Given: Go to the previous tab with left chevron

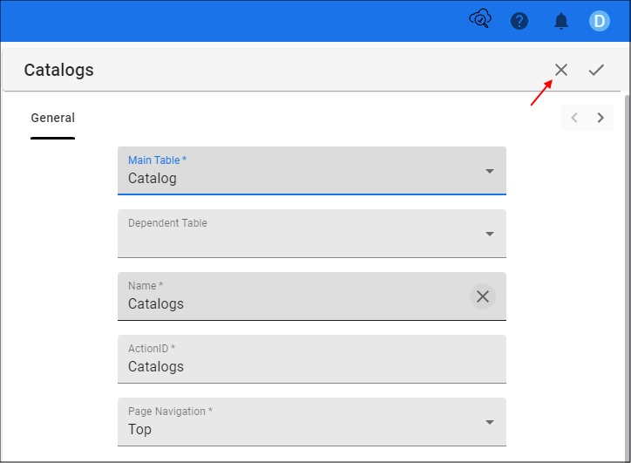Looking at the screenshot, I should click(x=574, y=118).
